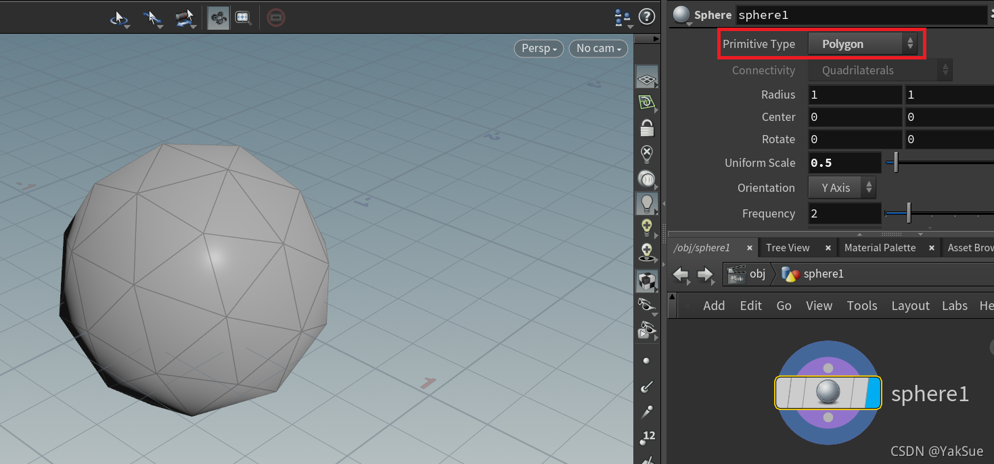Toggle display point numbers icon
The width and height of the screenshot is (994, 464).
647,437
